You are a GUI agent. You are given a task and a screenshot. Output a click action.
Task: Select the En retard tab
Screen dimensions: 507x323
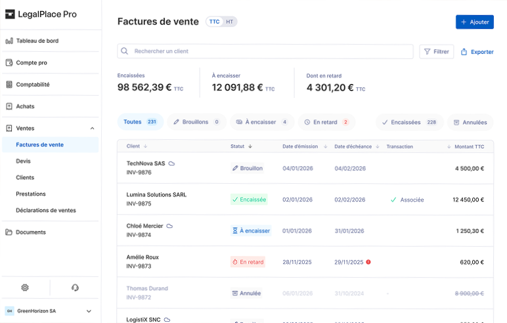click(326, 122)
